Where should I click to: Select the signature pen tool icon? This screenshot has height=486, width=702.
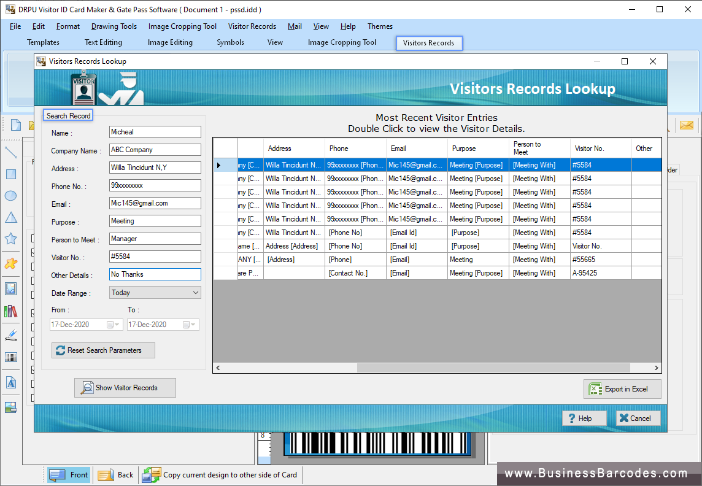pyautogui.click(x=10, y=334)
